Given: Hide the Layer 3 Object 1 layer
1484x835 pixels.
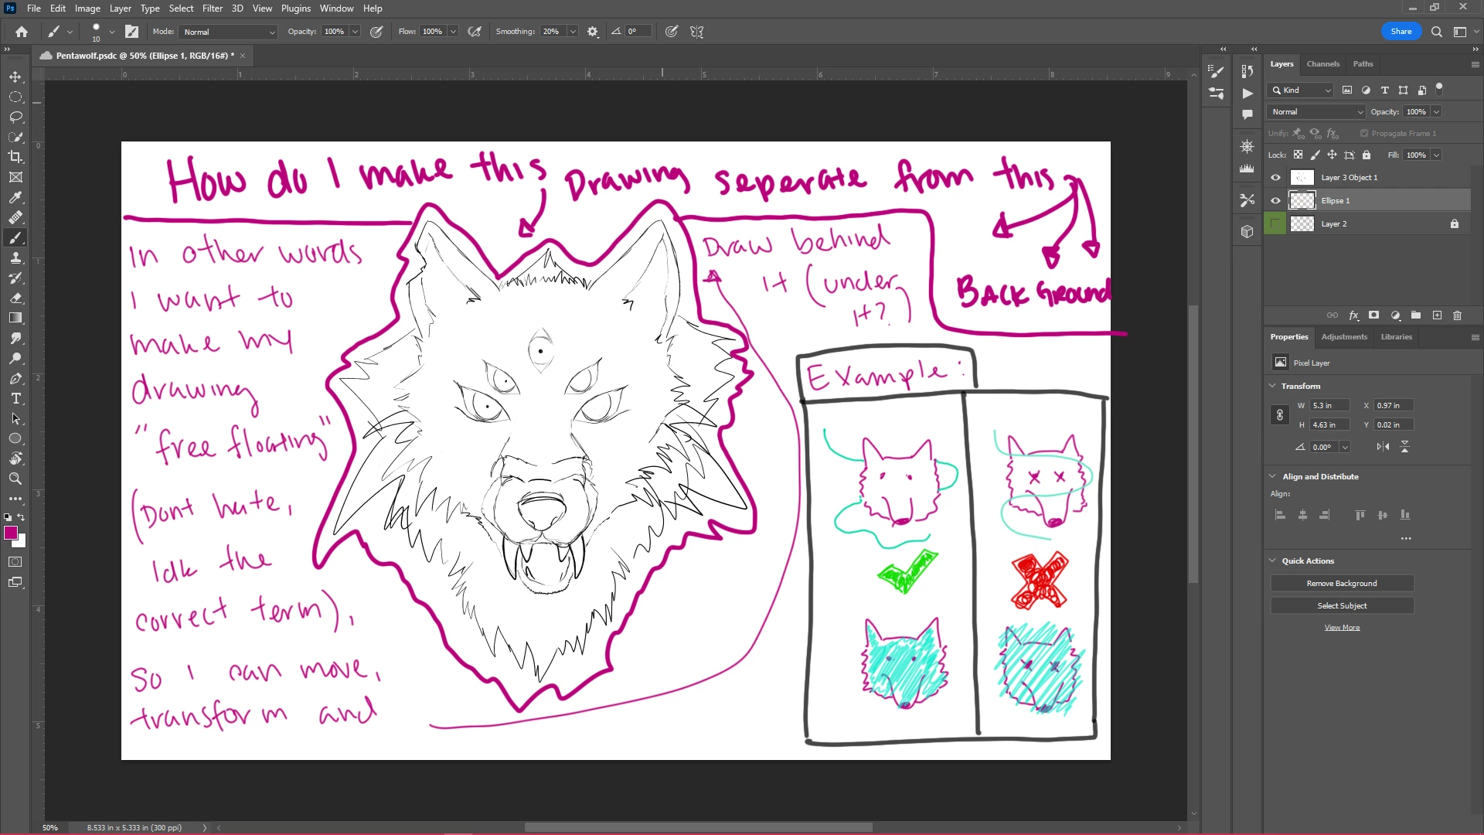Looking at the screenshot, I should 1275,178.
